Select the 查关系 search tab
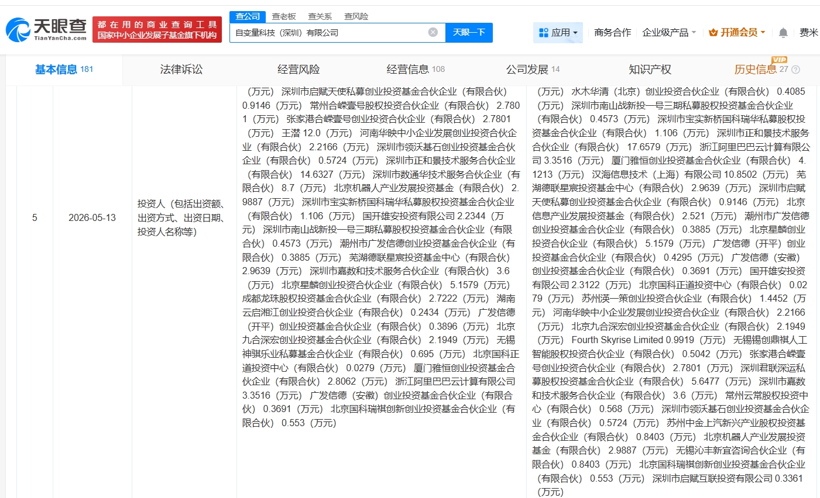The image size is (820, 498). click(x=320, y=16)
